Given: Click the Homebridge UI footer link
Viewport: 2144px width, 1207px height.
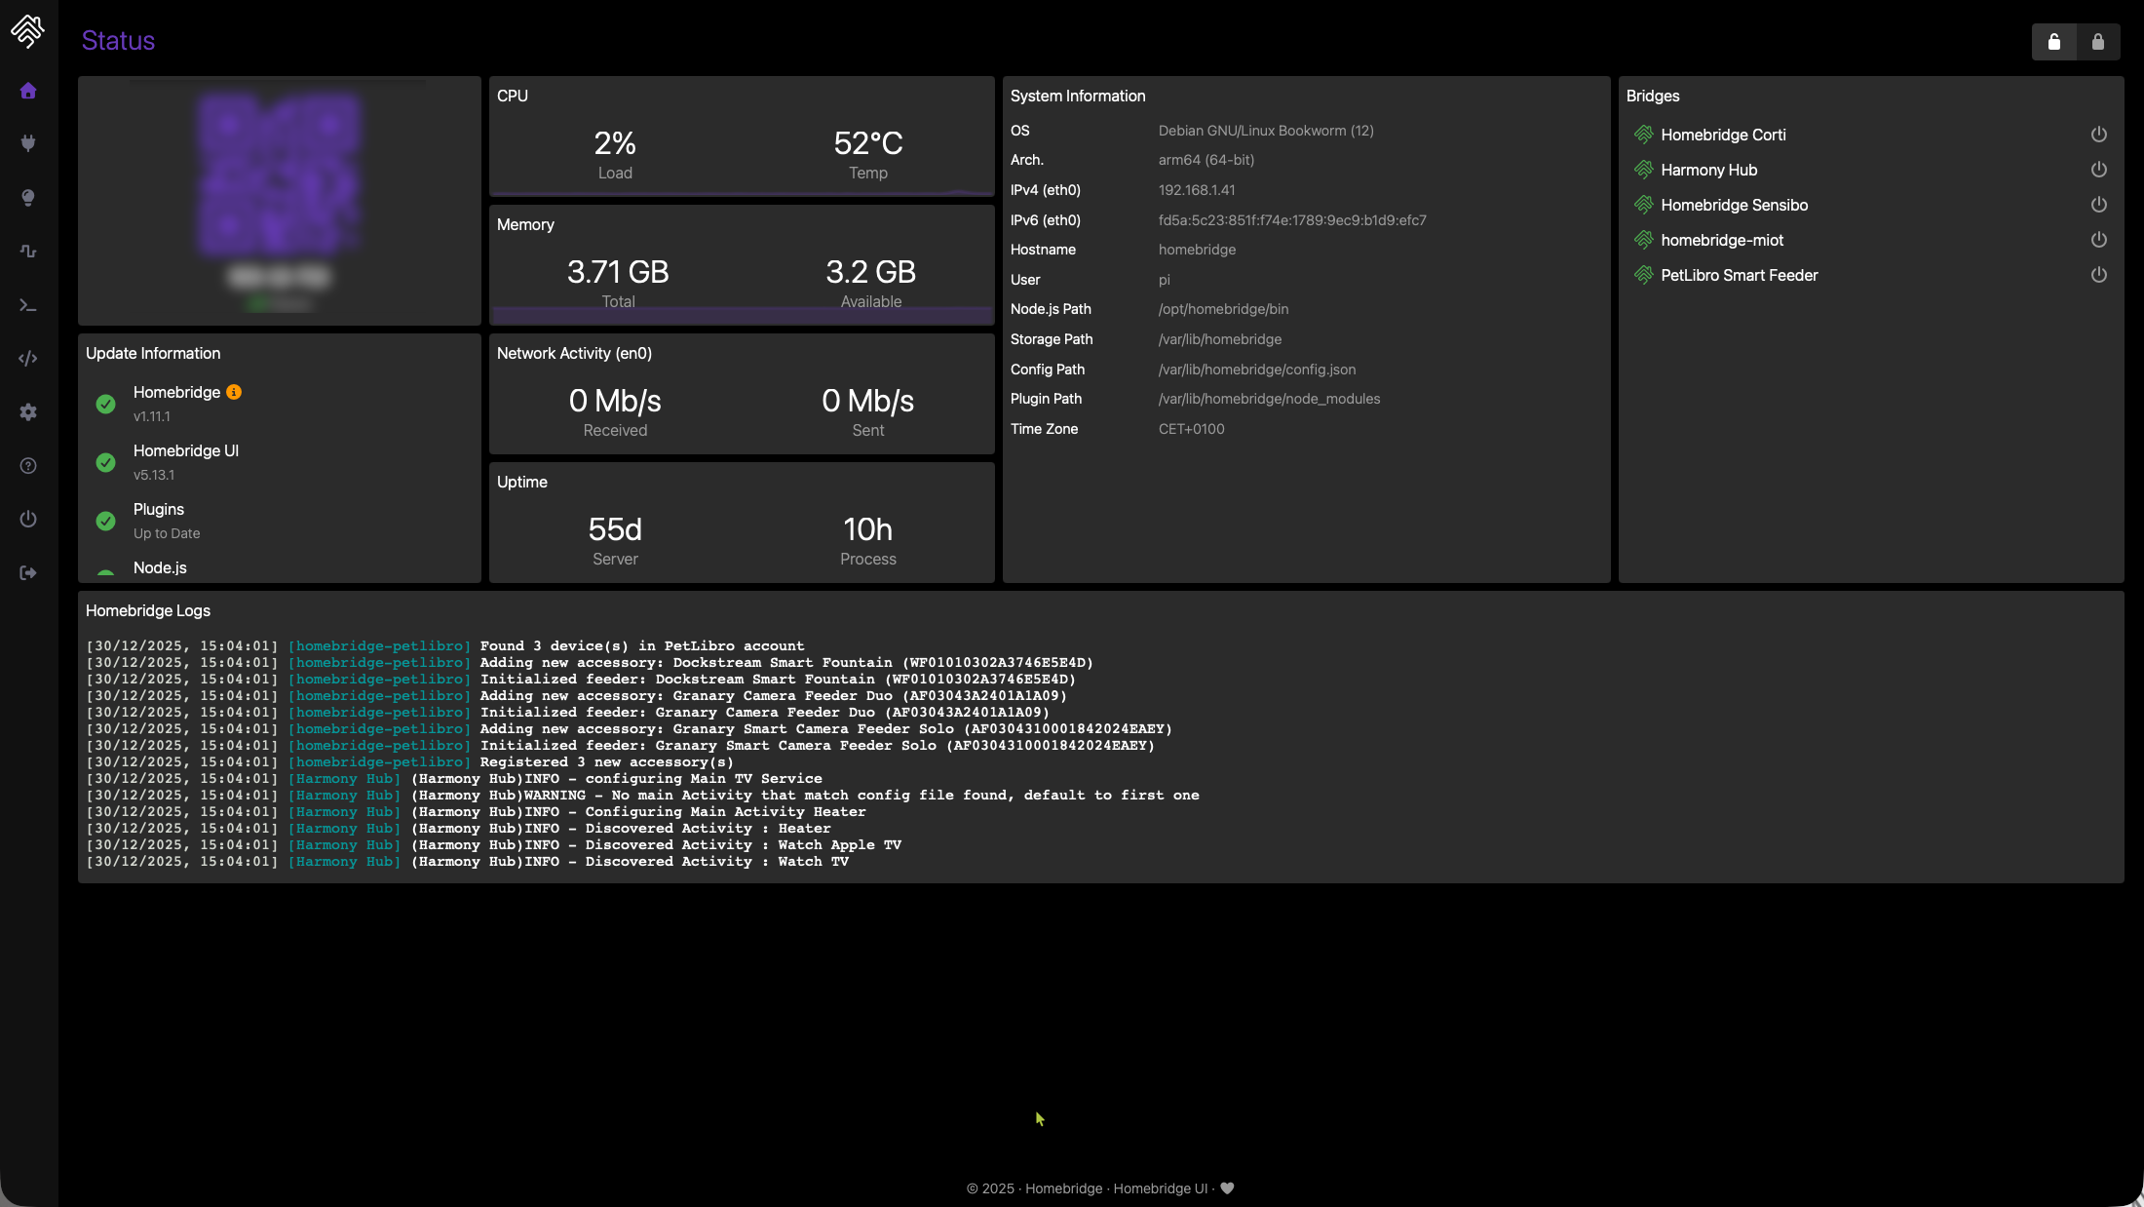Looking at the screenshot, I should [x=1159, y=1188].
